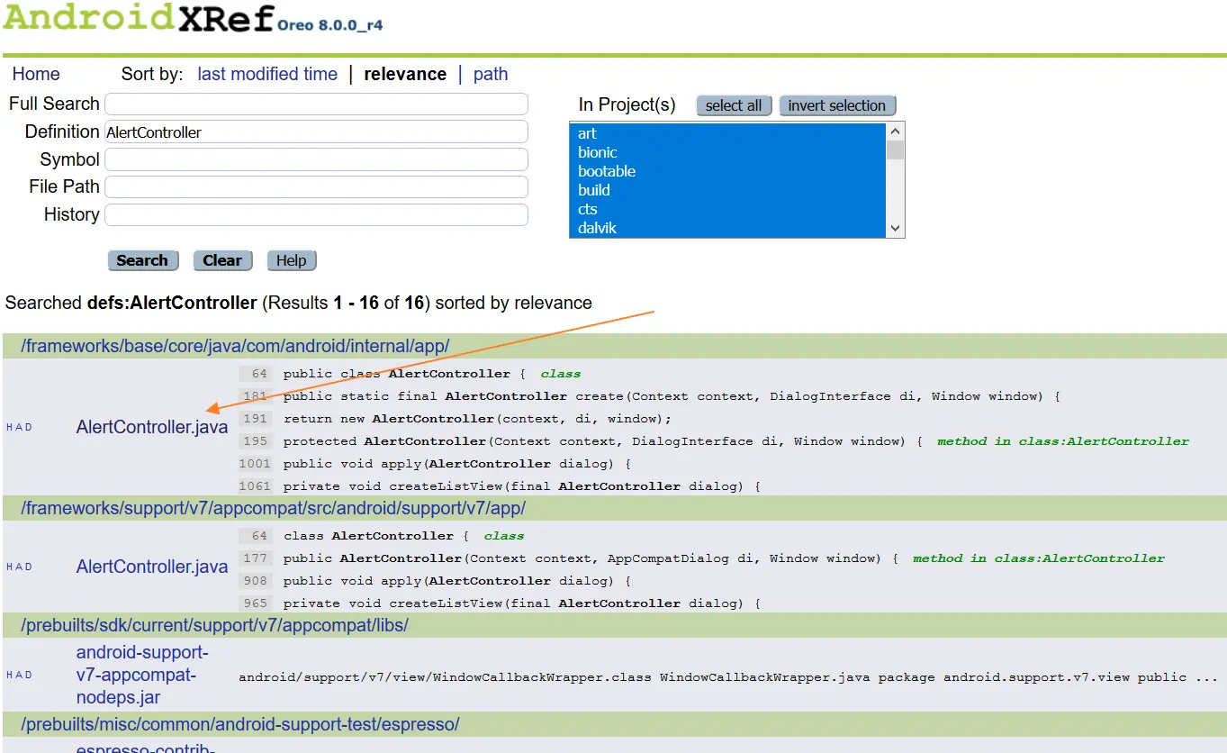Screen dimensions: 1227x753
Task: Go to line 177 AppCompatDialog constructor result
Action: click(570, 558)
